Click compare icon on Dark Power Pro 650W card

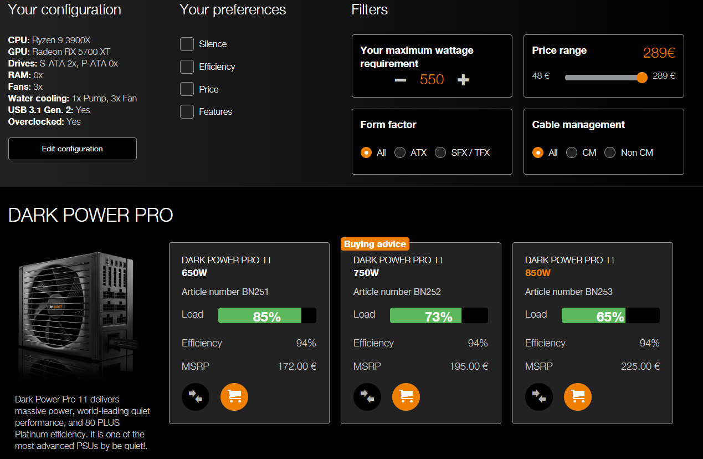[x=196, y=397]
